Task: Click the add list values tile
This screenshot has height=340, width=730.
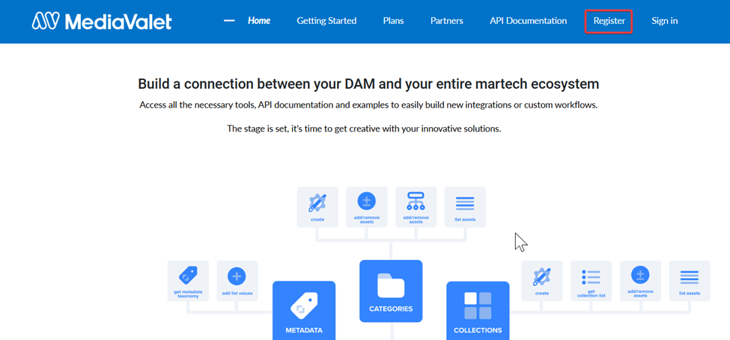Action: (237, 280)
